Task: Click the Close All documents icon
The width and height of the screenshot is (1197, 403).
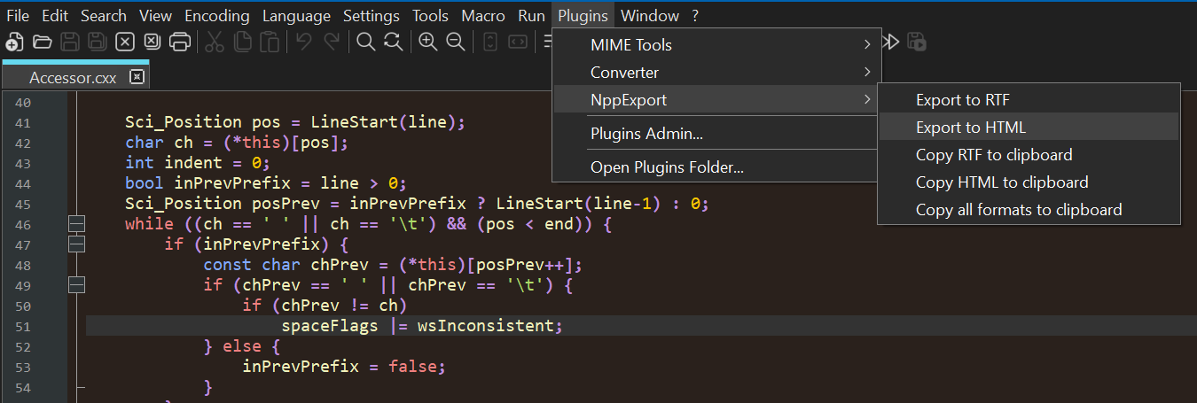Action: point(153,42)
